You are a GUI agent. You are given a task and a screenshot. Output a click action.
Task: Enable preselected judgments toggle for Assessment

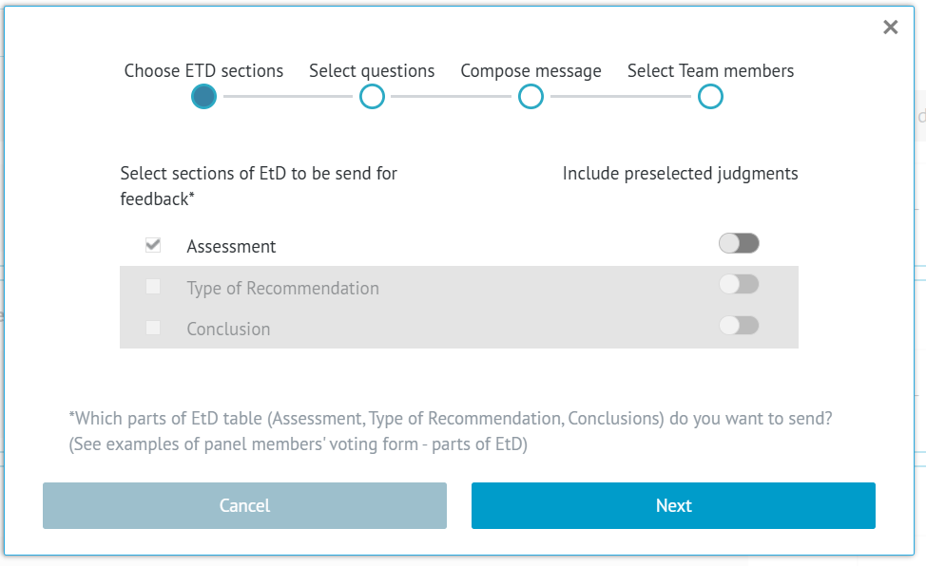click(x=739, y=244)
